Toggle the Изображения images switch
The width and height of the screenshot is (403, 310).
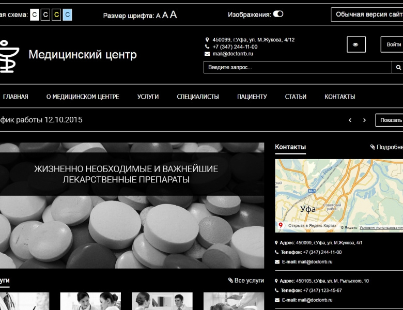(278, 14)
